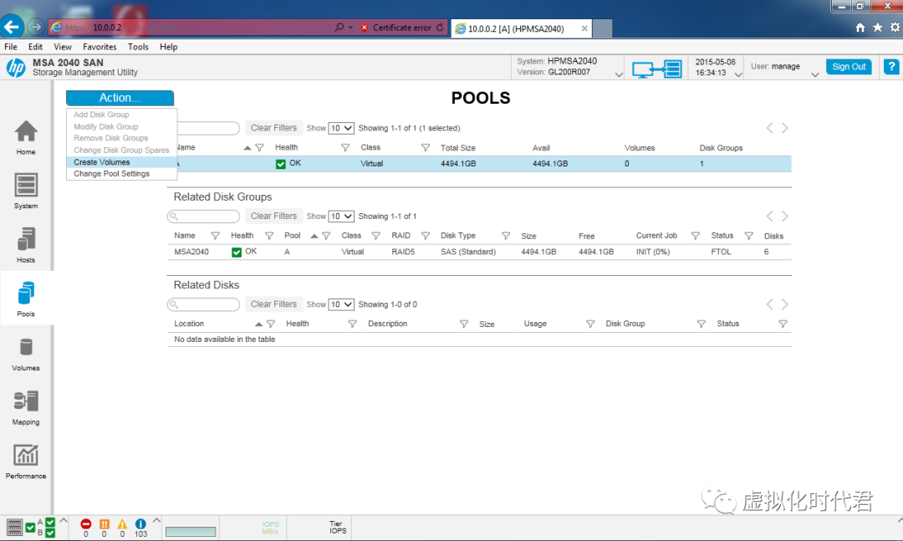The width and height of the screenshot is (903, 541).
Task: Expand the date and time dropdown arrow
Action: tap(737, 75)
